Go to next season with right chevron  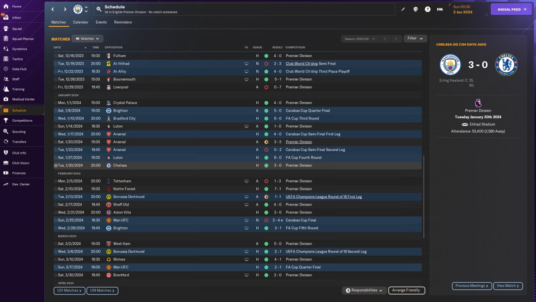[x=396, y=39]
